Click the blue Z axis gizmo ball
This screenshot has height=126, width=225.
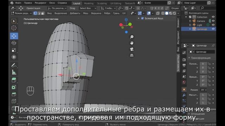[126, 20]
